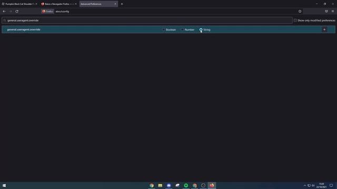The width and height of the screenshot is (337, 189).
Task: Open Spotify from the taskbar
Action: point(186,185)
